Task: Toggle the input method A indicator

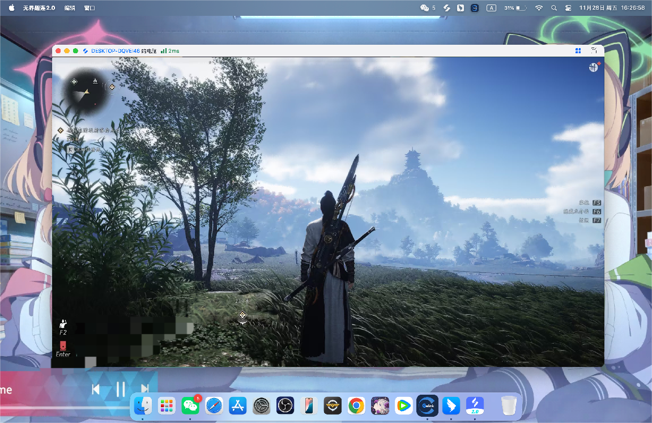Action: pyautogui.click(x=492, y=8)
